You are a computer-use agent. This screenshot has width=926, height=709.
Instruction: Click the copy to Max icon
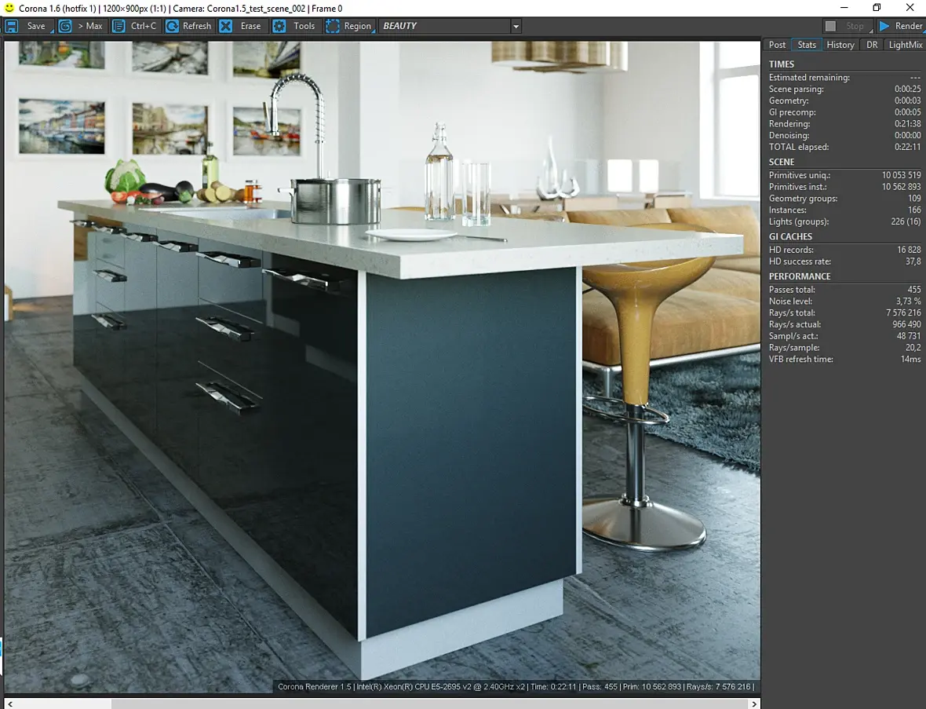(65, 26)
